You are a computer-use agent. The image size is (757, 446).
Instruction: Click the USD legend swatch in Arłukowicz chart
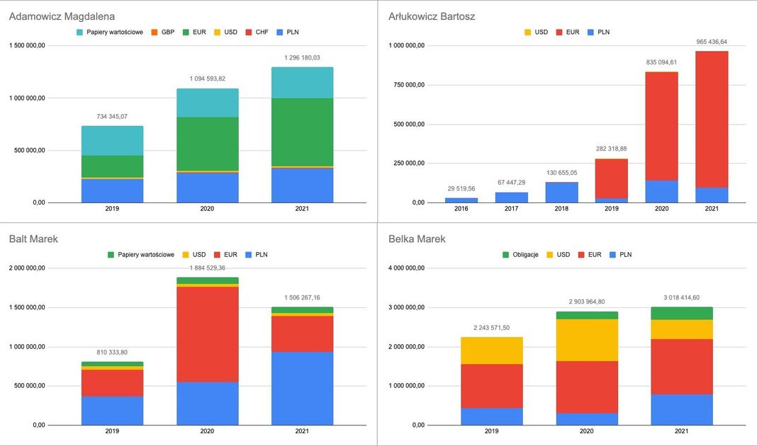(527, 33)
